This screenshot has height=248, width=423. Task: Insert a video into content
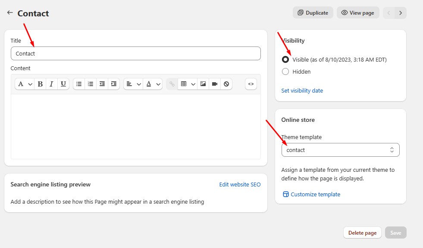pyautogui.click(x=215, y=84)
